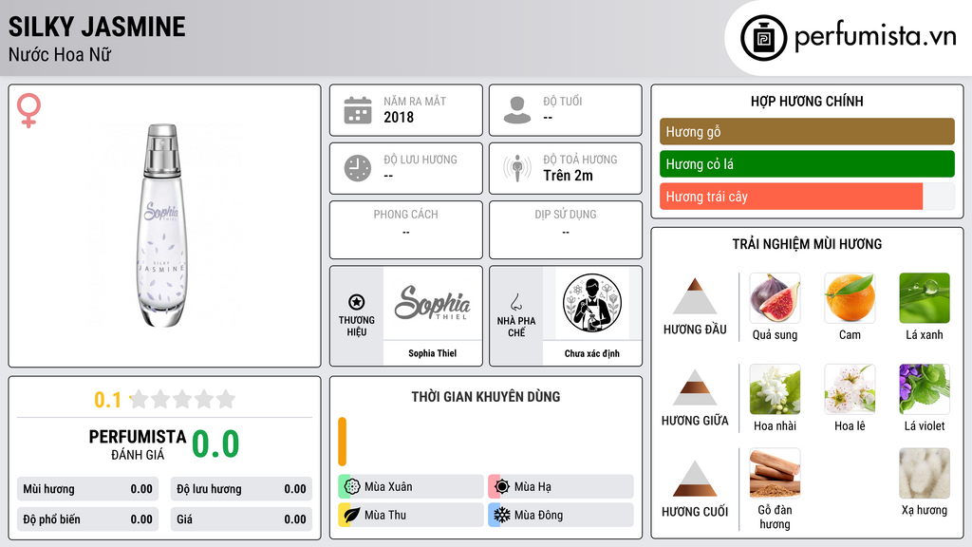Click the Dịp Sử Dụng occasion card
The height and width of the screenshot is (547, 972).
[566, 230]
